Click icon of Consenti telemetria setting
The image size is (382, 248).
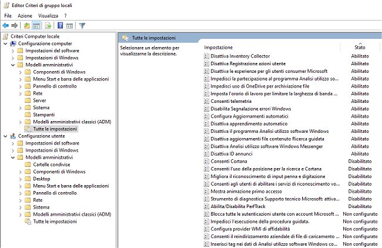point(207,101)
